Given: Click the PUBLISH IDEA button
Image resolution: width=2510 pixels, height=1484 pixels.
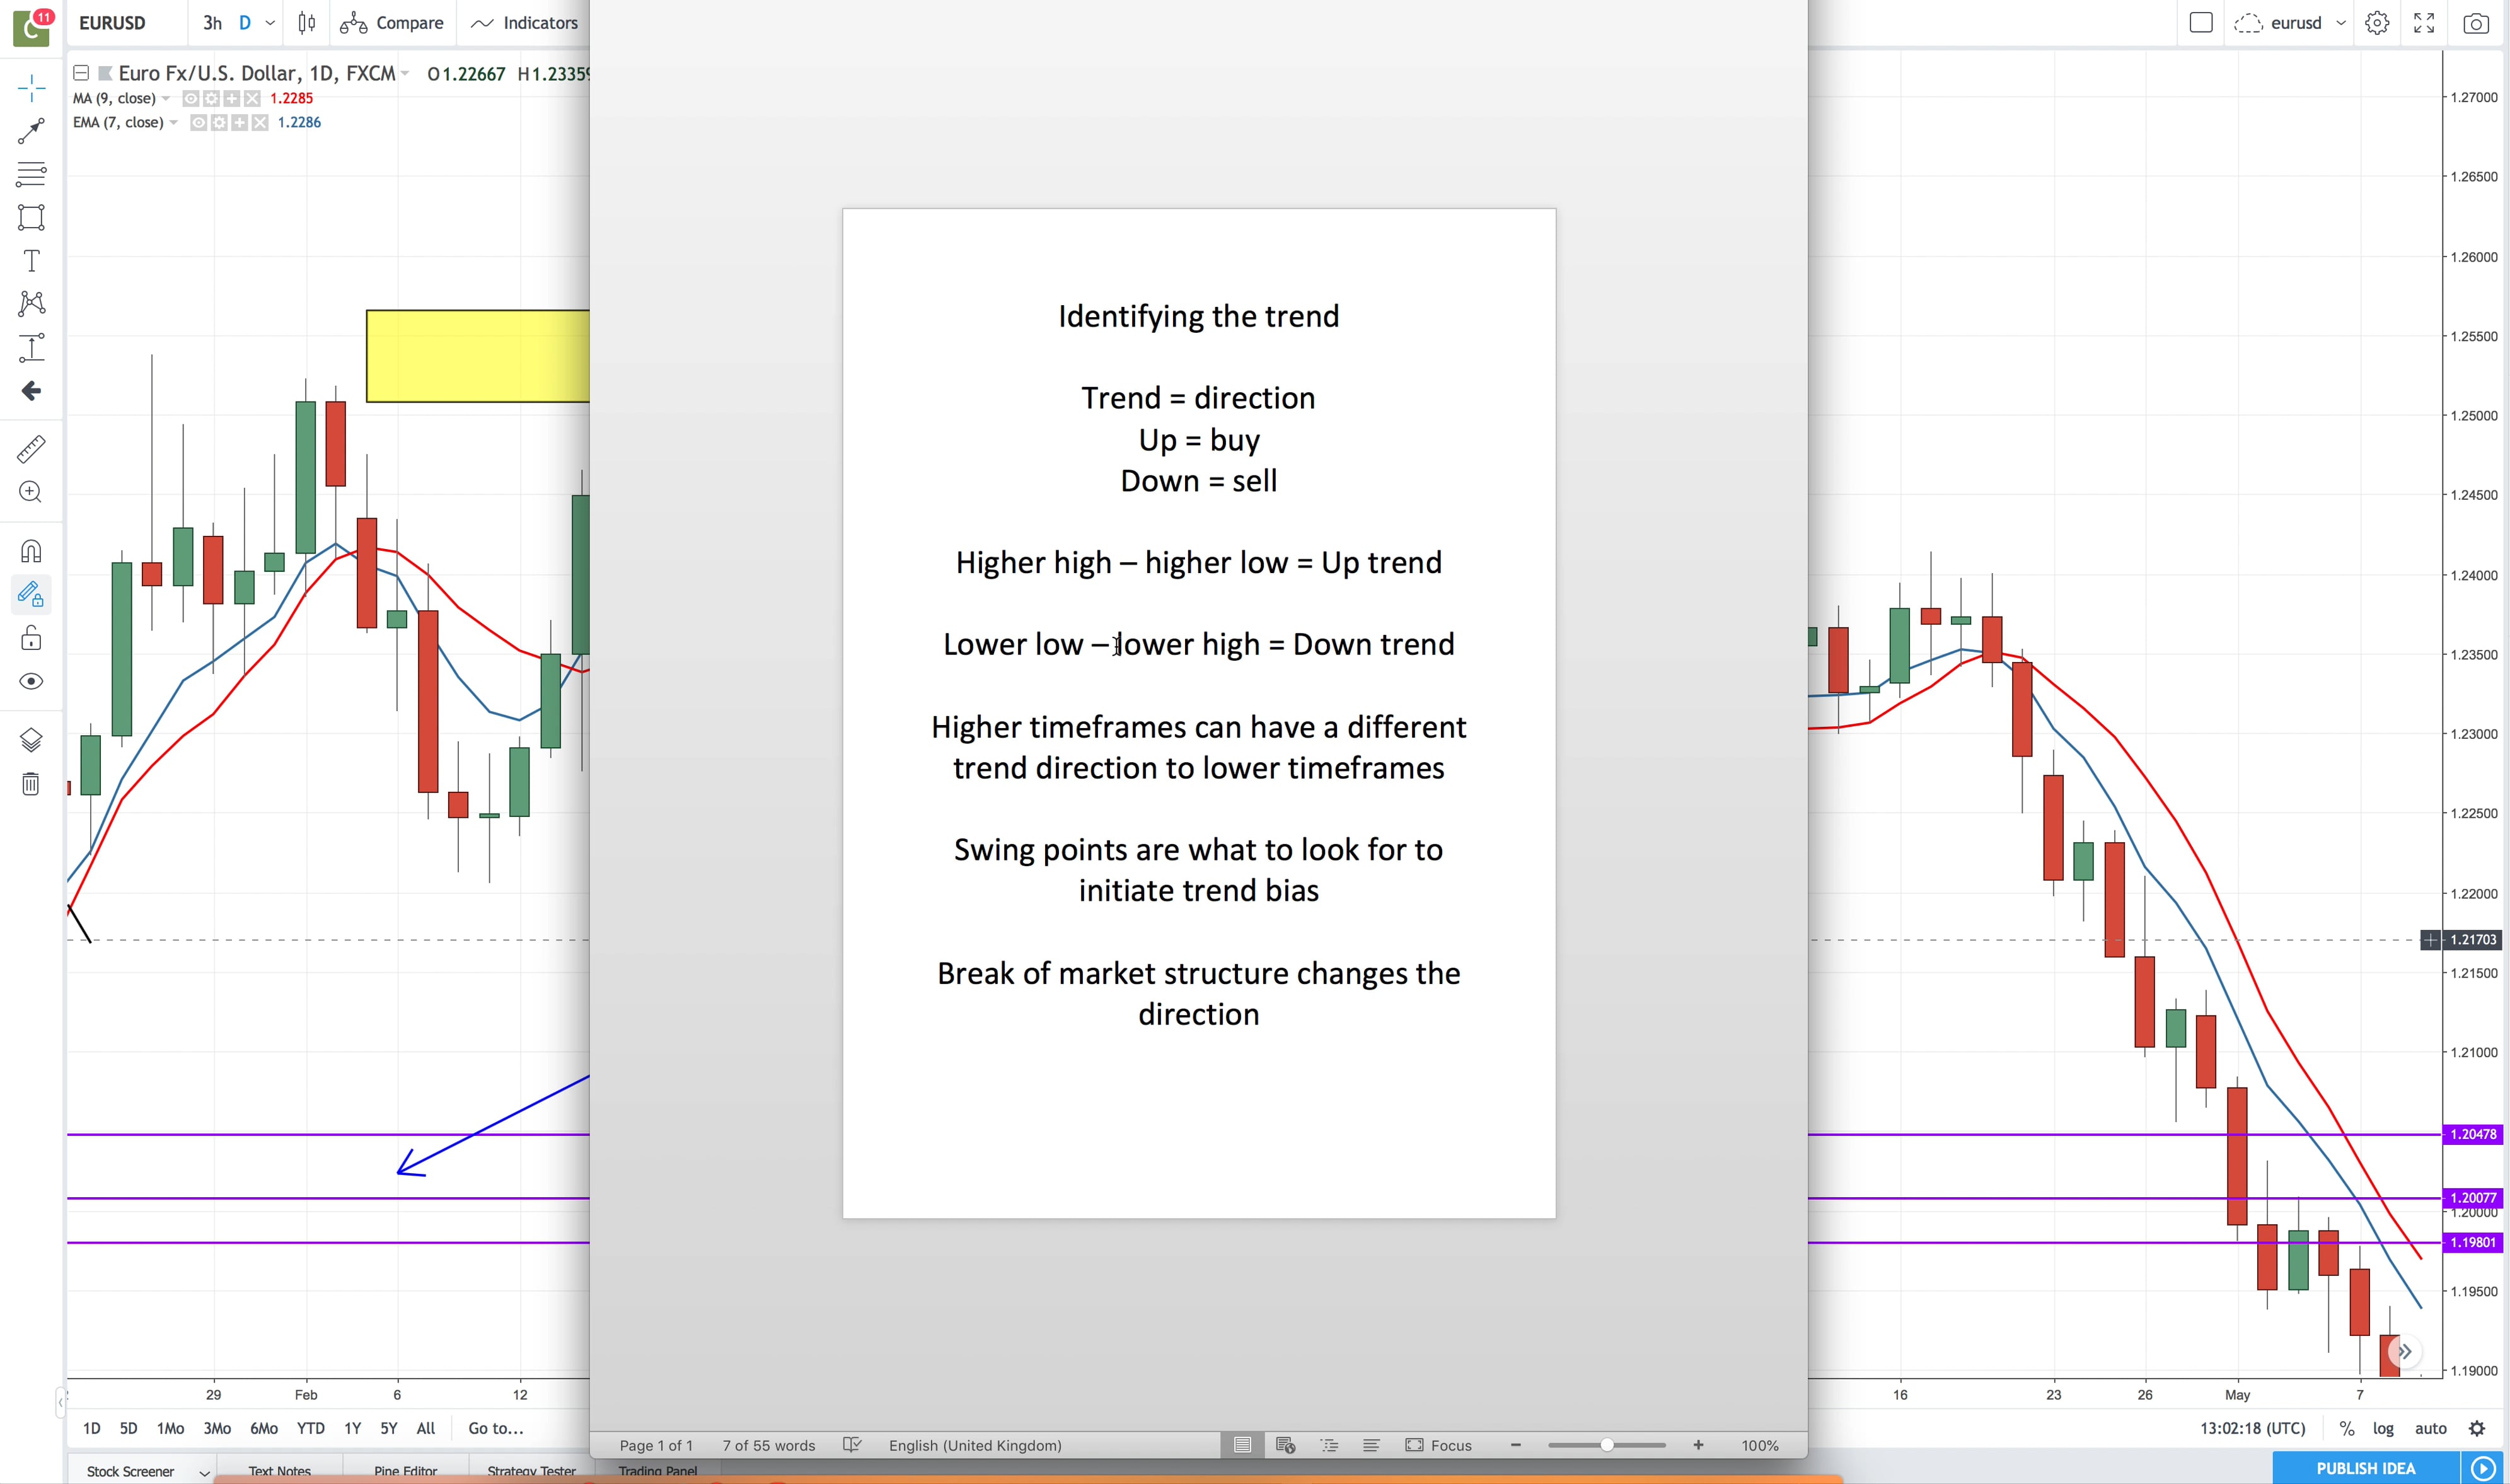Looking at the screenshot, I should [x=2365, y=1468].
